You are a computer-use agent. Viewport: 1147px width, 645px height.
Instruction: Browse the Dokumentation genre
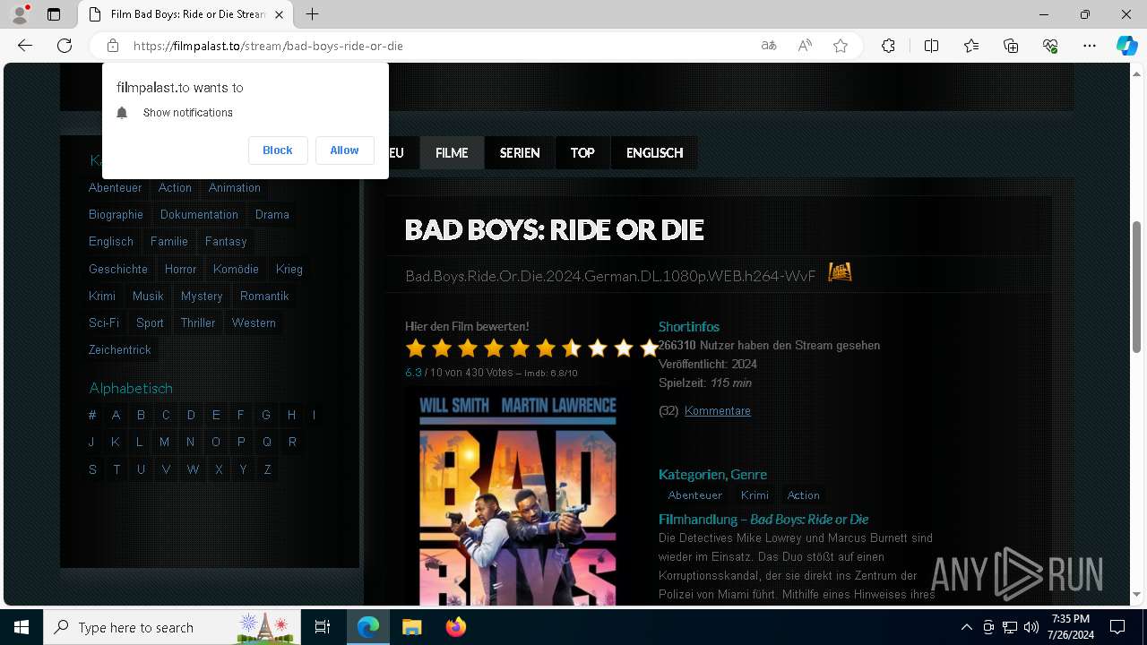pyautogui.click(x=199, y=215)
